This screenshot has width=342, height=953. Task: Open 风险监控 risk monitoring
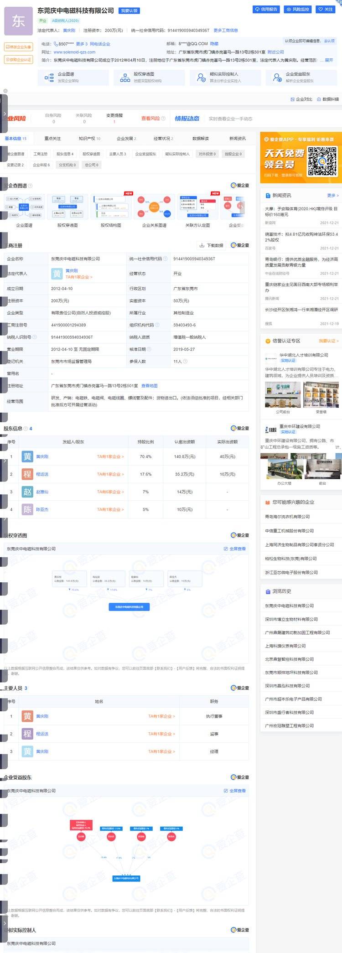point(297,9)
